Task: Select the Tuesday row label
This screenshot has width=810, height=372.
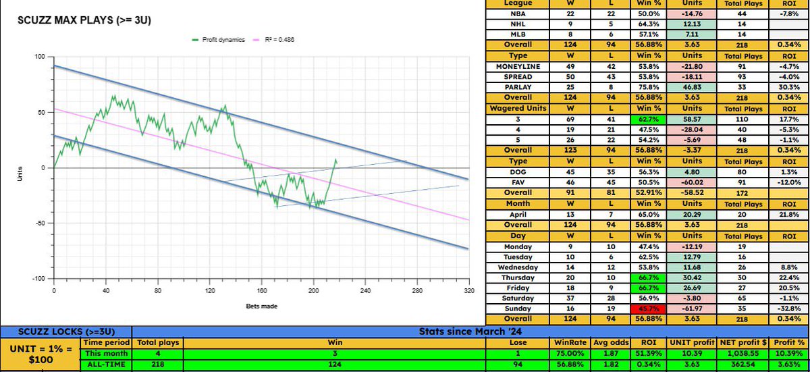Action: [x=518, y=257]
